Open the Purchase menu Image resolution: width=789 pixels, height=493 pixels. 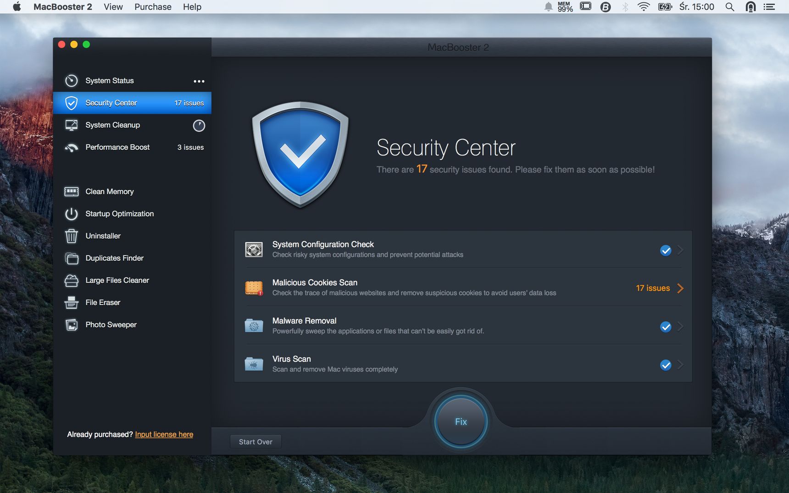click(153, 6)
